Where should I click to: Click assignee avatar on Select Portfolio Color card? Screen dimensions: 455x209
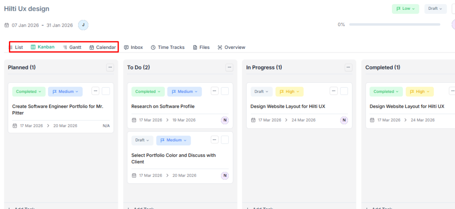(x=225, y=176)
